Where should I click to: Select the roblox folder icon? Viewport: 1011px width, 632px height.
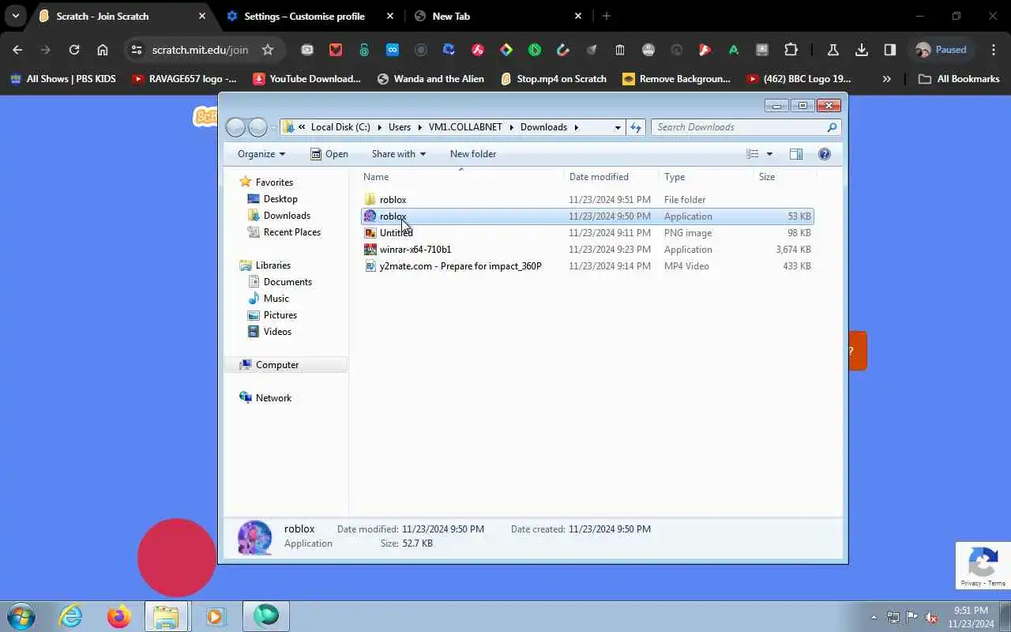pyautogui.click(x=370, y=200)
